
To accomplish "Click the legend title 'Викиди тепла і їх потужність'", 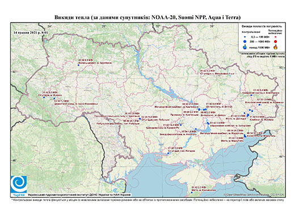I will (x=262, y=27).
